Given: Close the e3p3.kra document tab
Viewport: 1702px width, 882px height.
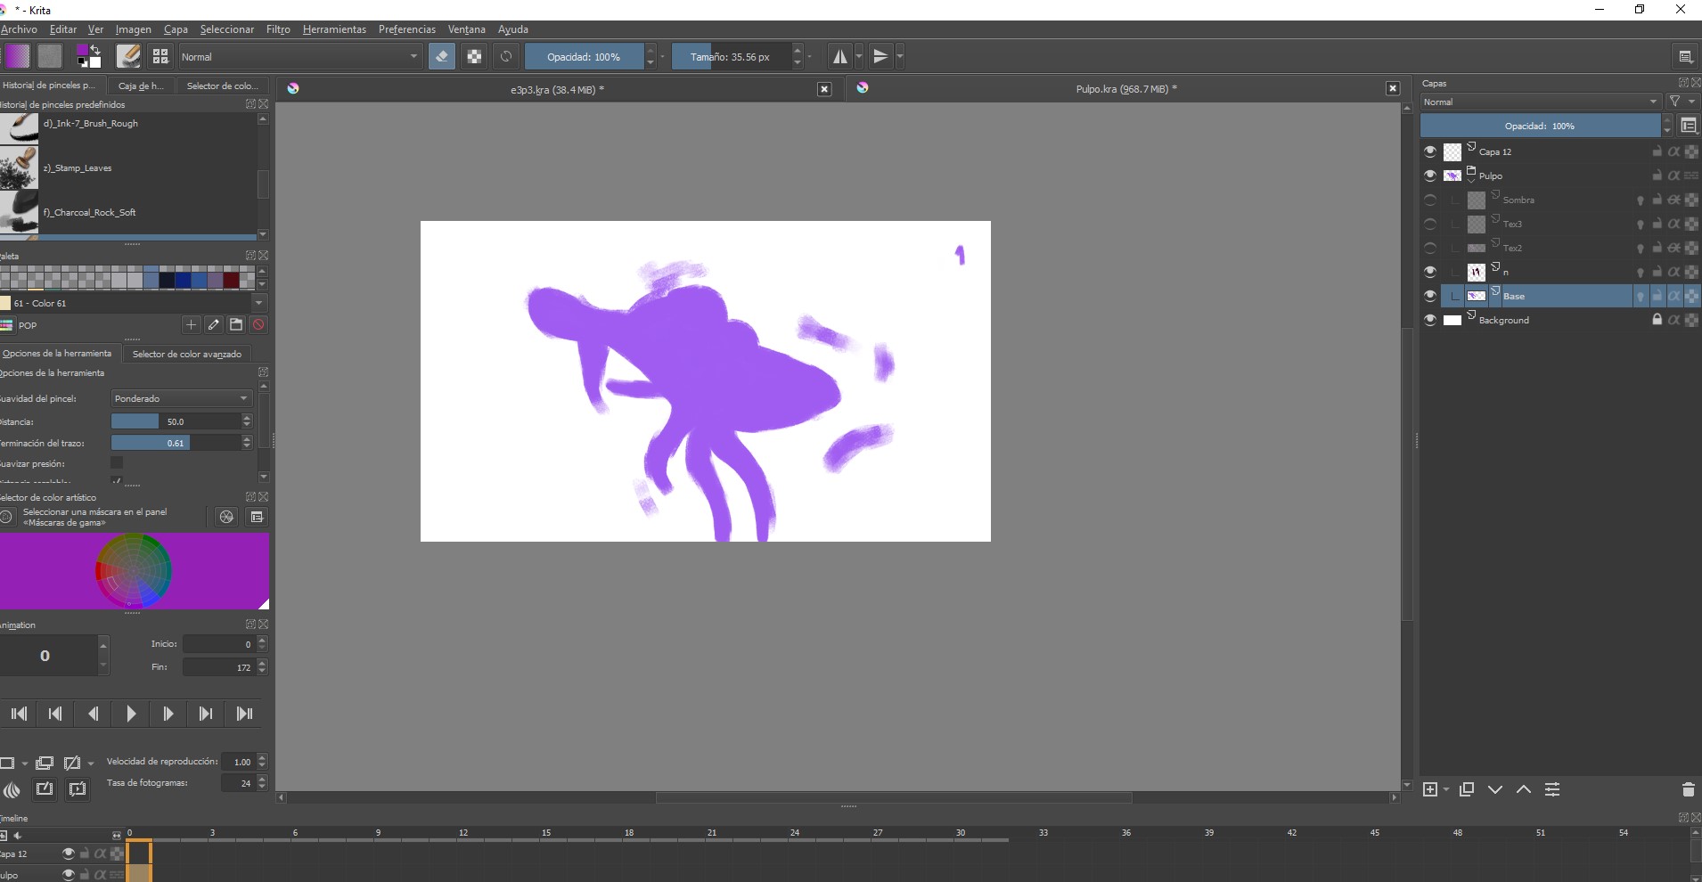Looking at the screenshot, I should pos(824,89).
